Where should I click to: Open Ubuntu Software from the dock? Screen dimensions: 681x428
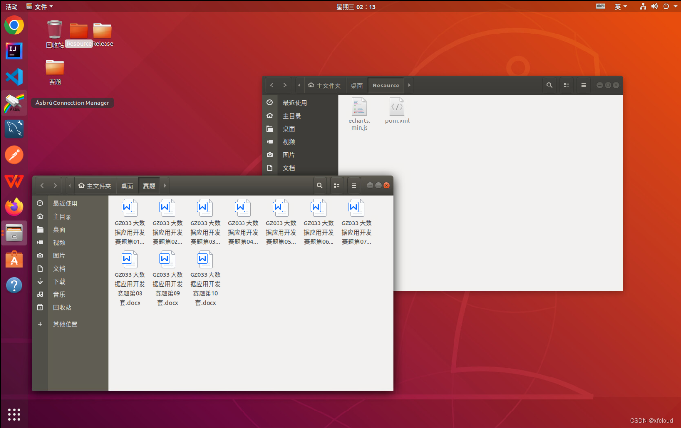pyautogui.click(x=14, y=259)
